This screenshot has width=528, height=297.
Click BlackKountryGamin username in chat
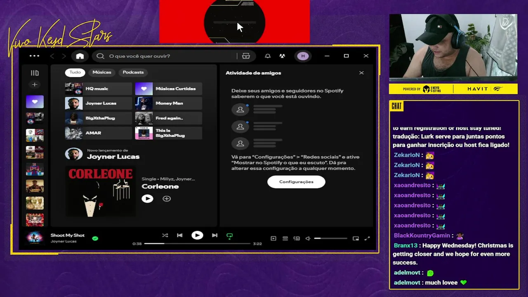click(423, 236)
